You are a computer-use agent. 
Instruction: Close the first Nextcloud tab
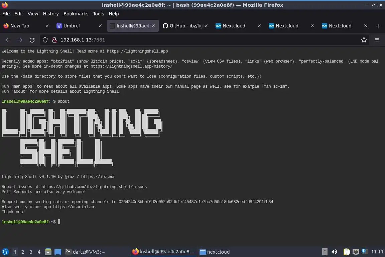point(259,26)
